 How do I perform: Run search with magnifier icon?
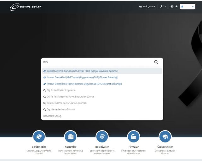click(x=156, y=62)
